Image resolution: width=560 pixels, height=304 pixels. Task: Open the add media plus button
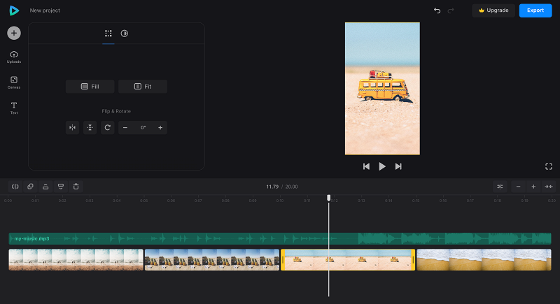tap(14, 33)
